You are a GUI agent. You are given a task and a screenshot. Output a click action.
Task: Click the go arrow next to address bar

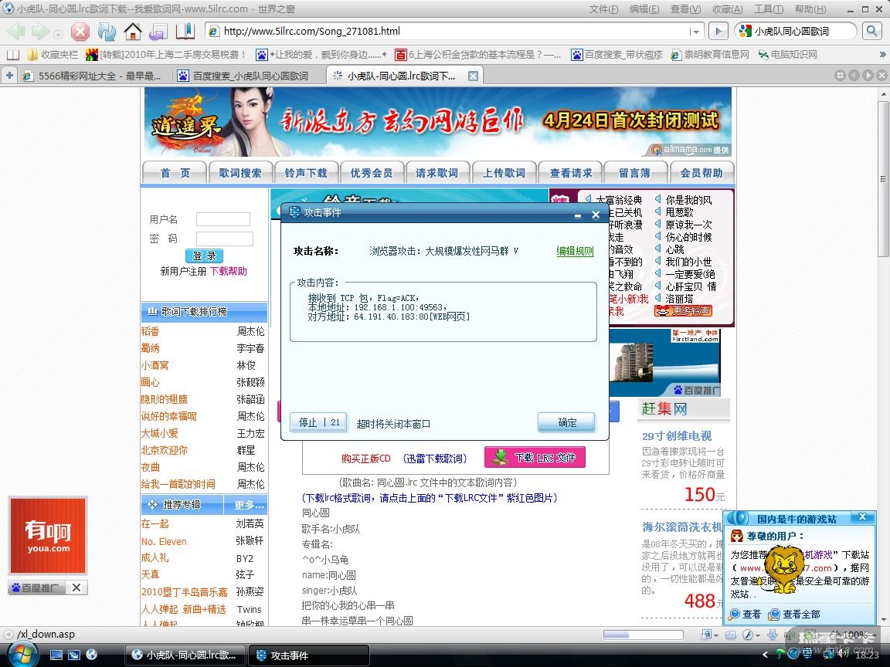[x=718, y=31]
